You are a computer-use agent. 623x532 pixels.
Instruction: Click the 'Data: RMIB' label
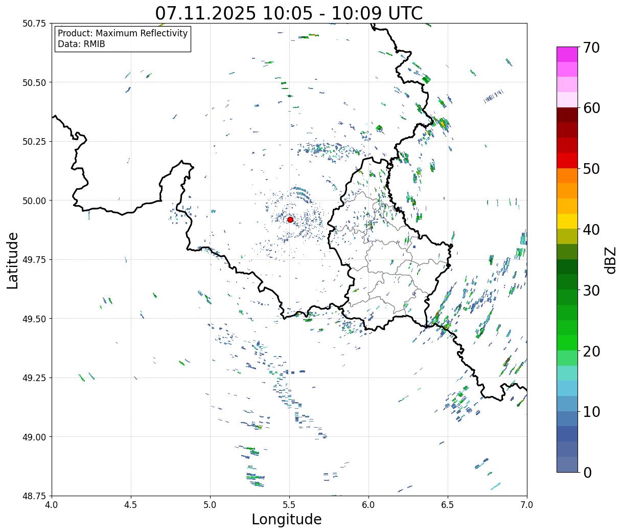pos(81,44)
